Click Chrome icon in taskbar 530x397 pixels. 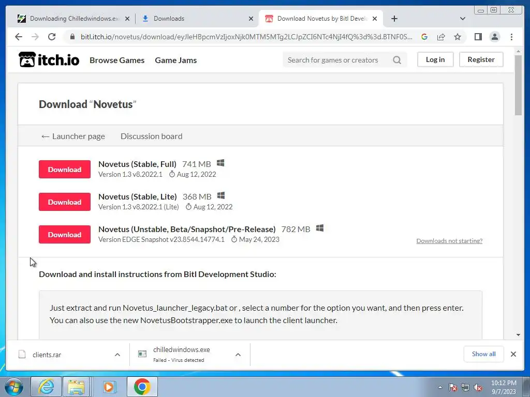[142, 387]
